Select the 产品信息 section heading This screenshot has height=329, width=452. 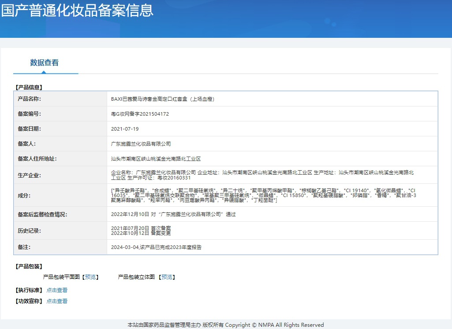(29, 88)
